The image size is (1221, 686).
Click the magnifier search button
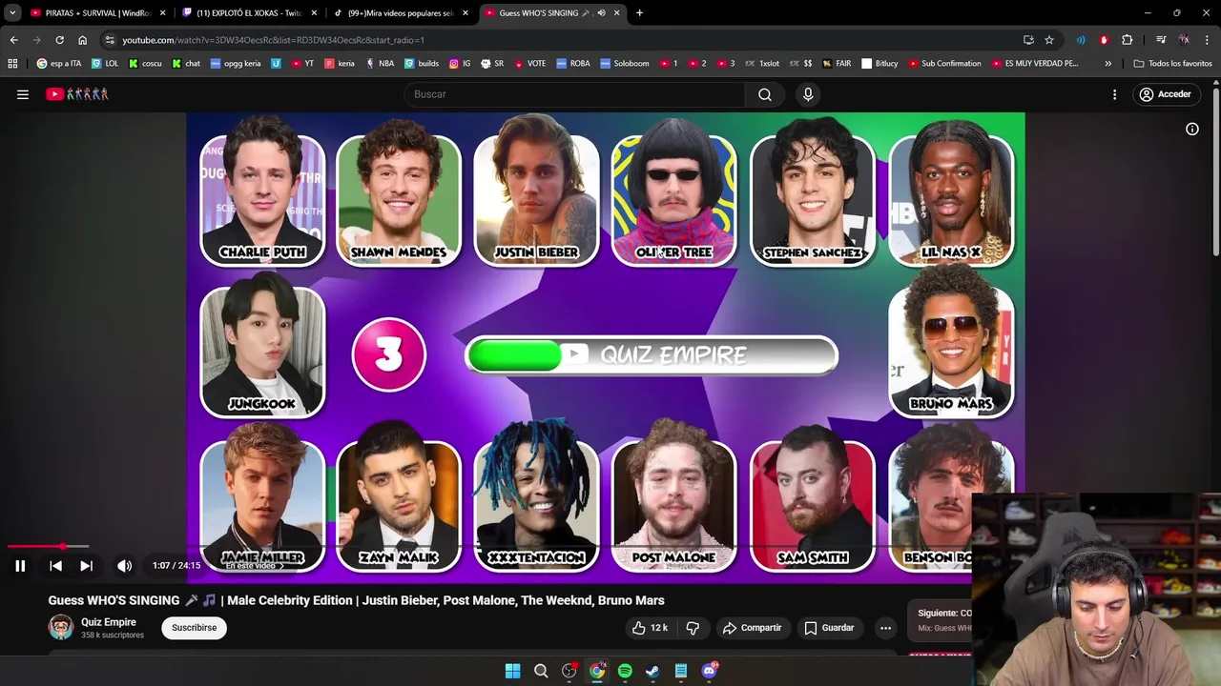click(x=765, y=94)
